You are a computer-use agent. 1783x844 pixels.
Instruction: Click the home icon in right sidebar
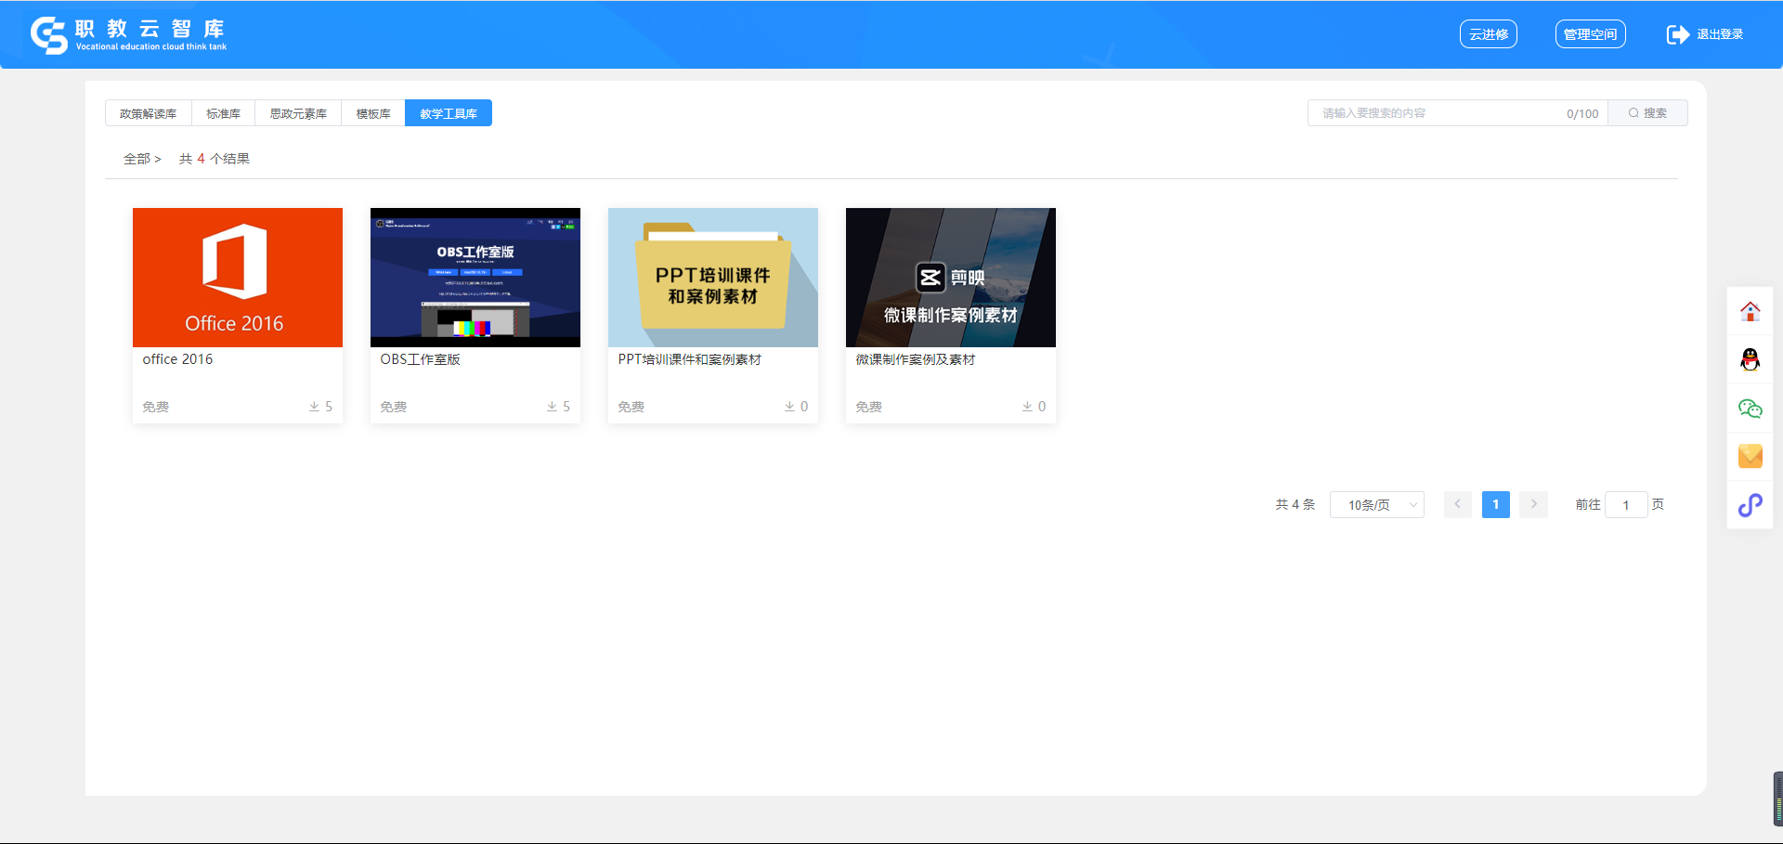click(x=1750, y=312)
